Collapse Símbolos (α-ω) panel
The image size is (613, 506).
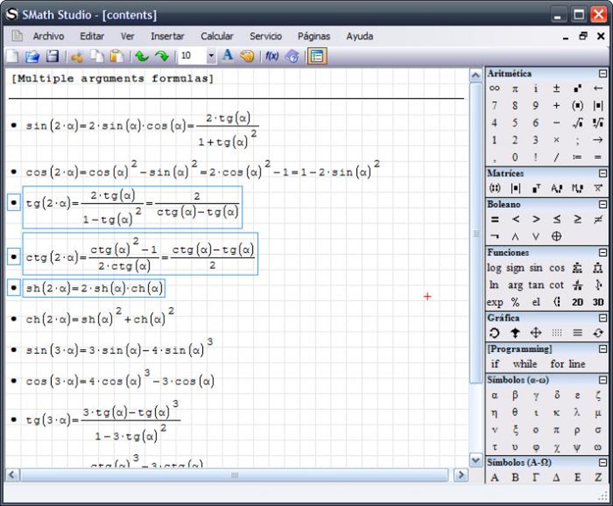(603, 380)
